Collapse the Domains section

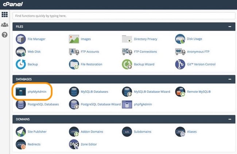230,119
